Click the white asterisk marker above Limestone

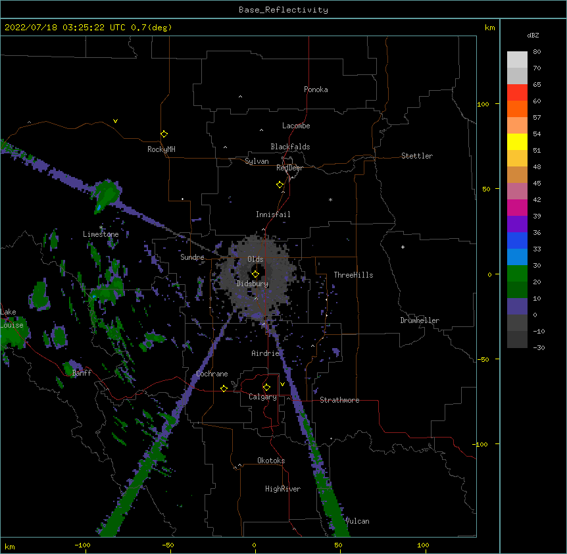[x=101, y=228]
